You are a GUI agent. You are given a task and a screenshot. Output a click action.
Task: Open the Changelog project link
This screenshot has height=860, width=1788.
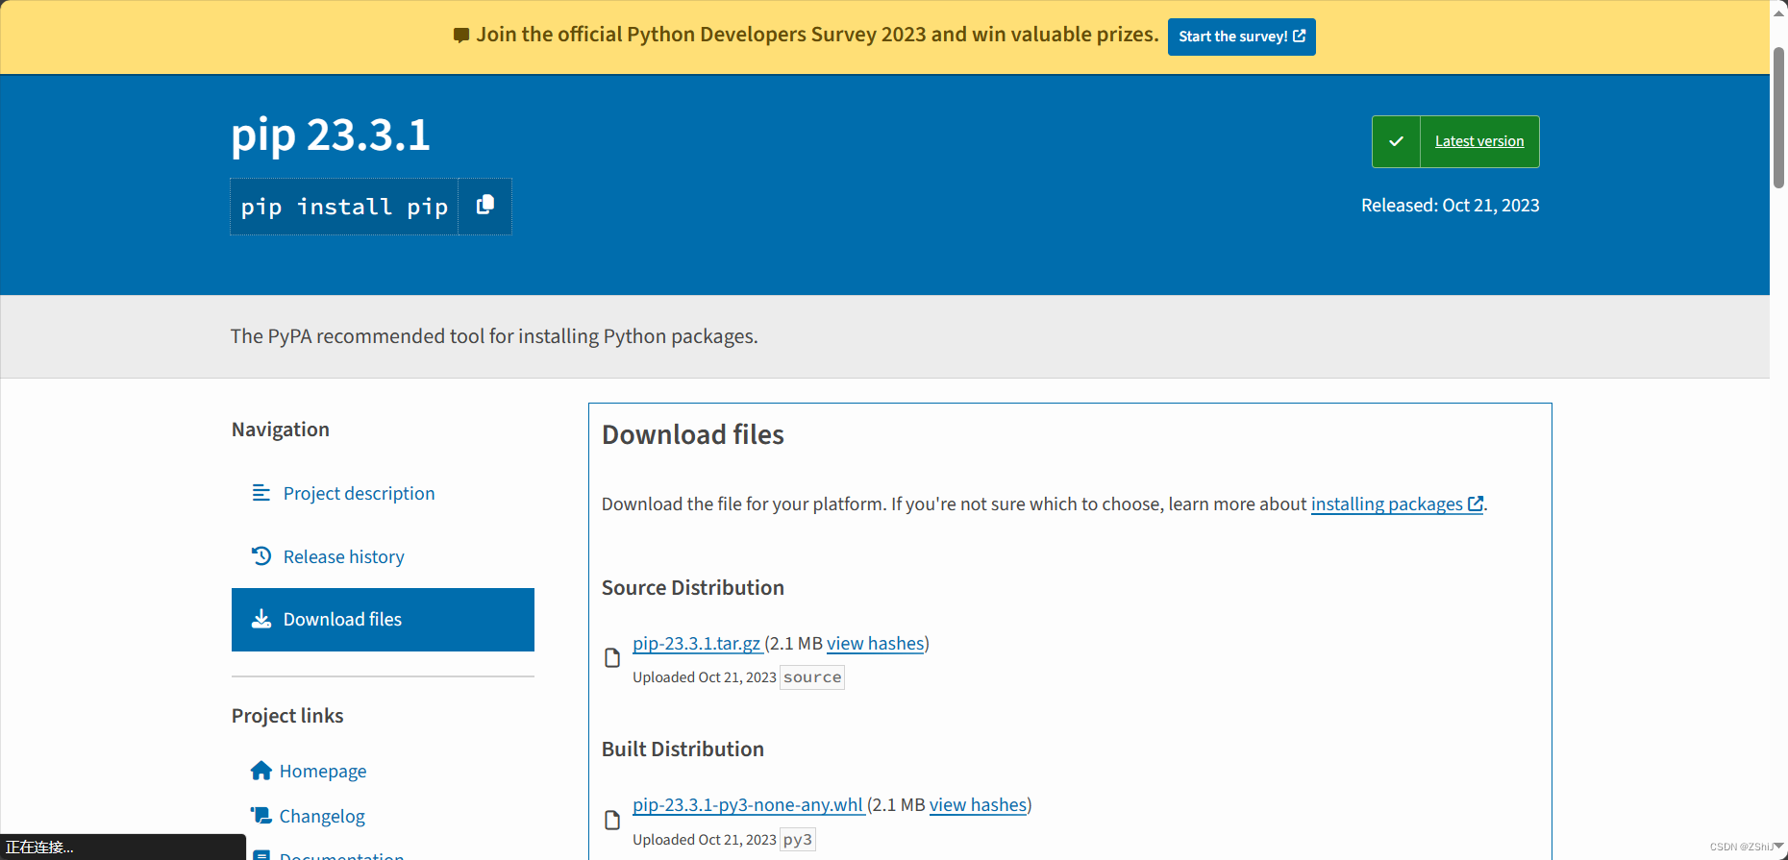322,816
